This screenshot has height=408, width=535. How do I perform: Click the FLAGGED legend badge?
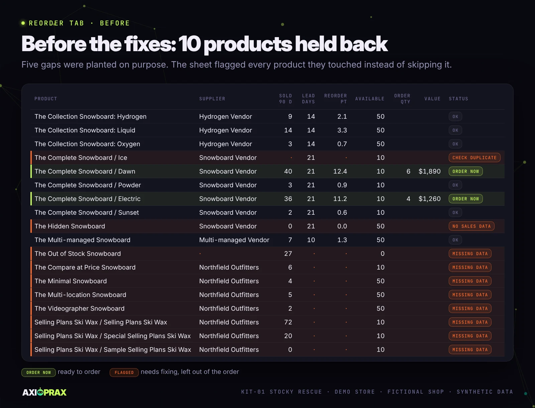click(x=124, y=372)
